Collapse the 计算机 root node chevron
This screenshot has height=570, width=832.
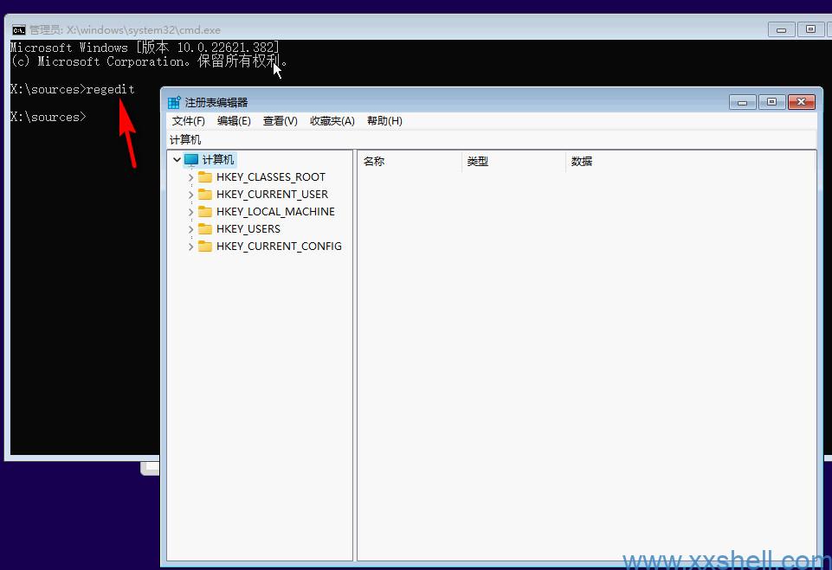coord(177,160)
